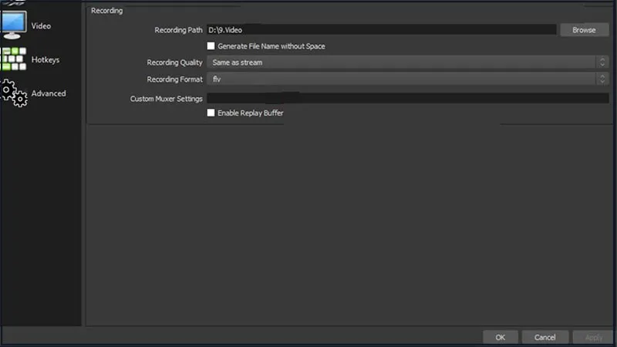Screen dimensions: 617x347
Task: Discard changes with the Cancel button
Action: coord(545,338)
